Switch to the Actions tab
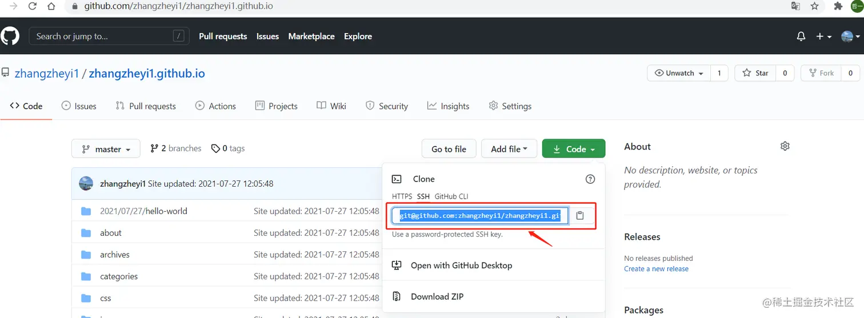Viewport: 864px width, 318px height. coord(215,106)
